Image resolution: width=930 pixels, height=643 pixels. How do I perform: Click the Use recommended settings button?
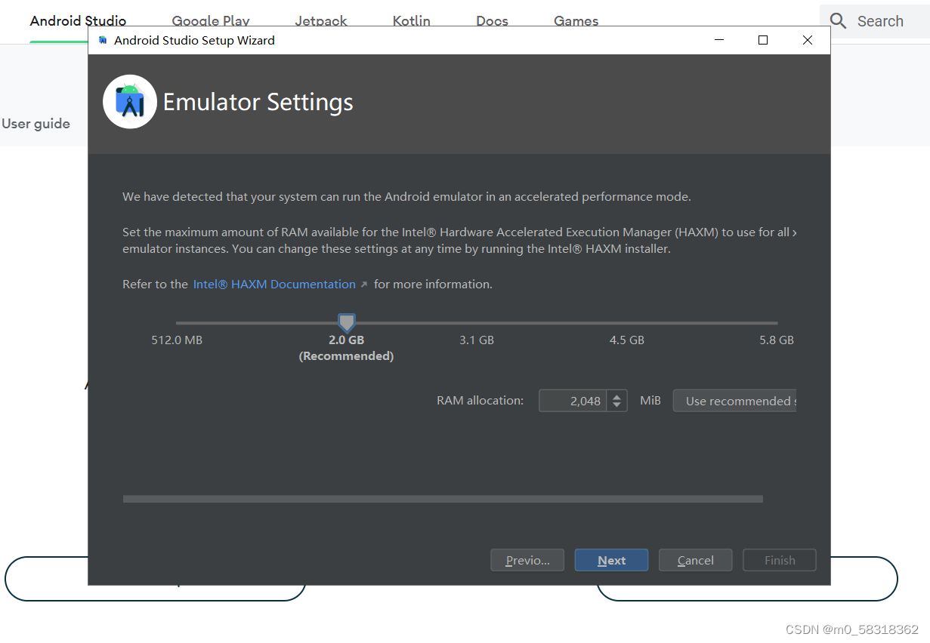click(735, 401)
